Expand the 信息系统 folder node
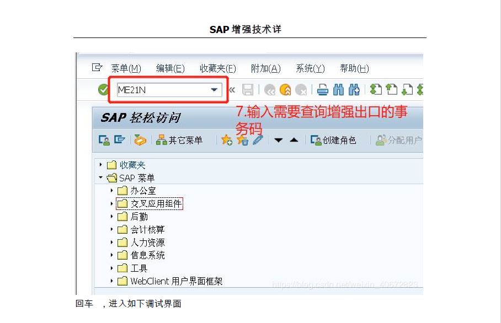Viewport: 501px width, 323px height. 111,255
